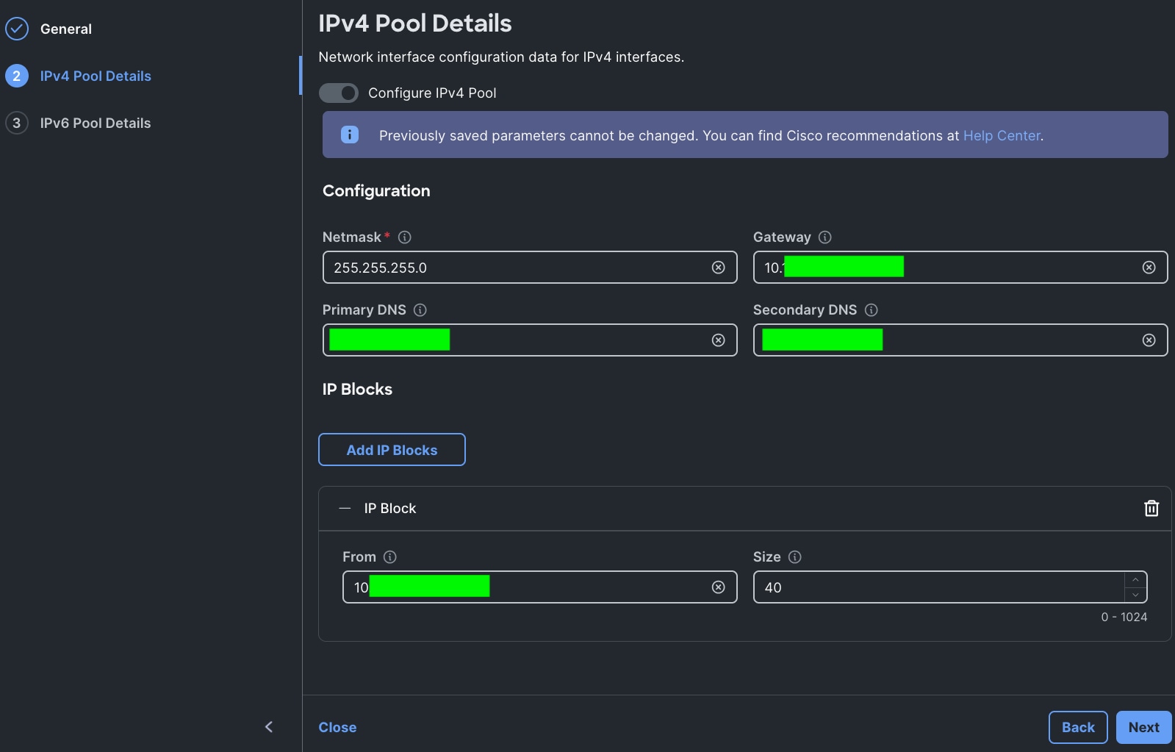Click the step 3 number badge
The height and width of the screenshot is (752, 1175).
click(17, 123)
